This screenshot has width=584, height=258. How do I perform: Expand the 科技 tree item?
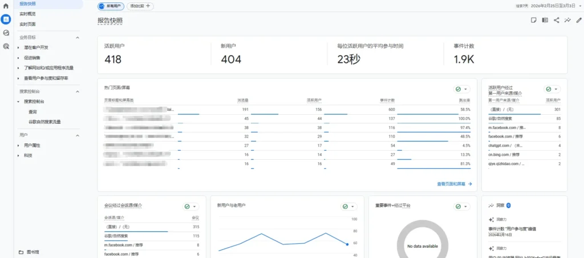point(18,156)
